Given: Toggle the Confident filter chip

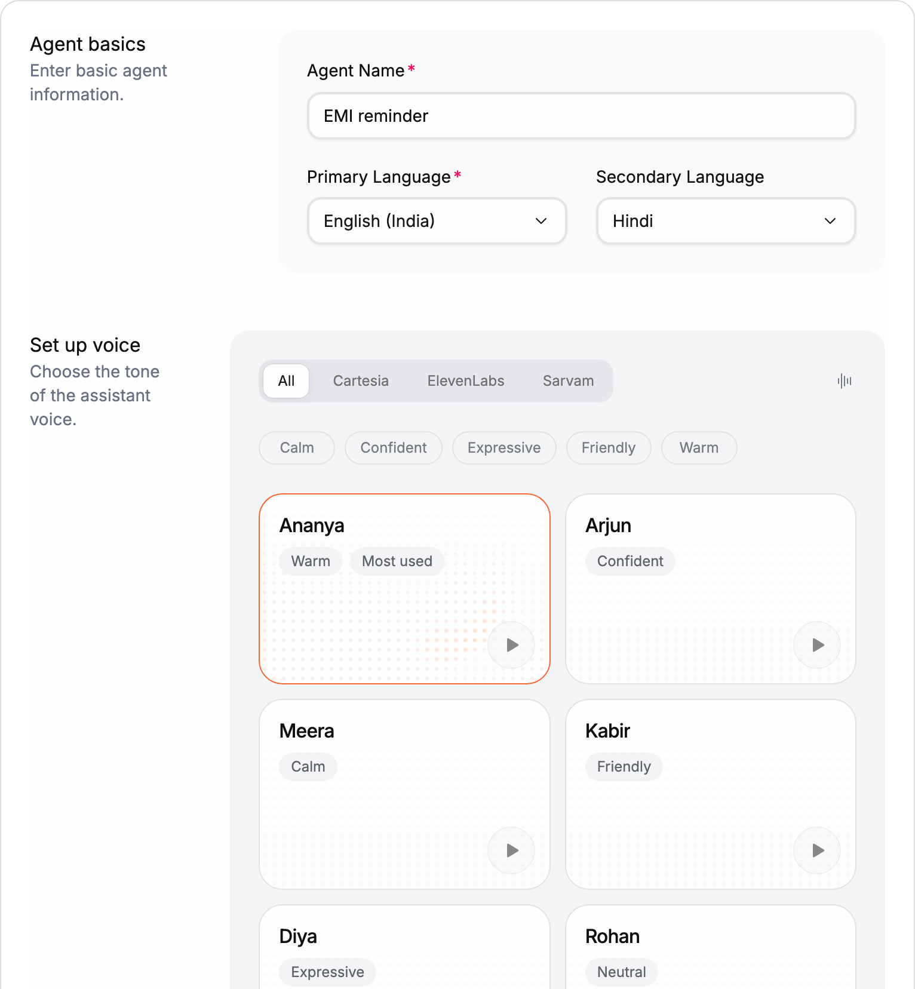Looking at the screenshot, I should (394, 448).
